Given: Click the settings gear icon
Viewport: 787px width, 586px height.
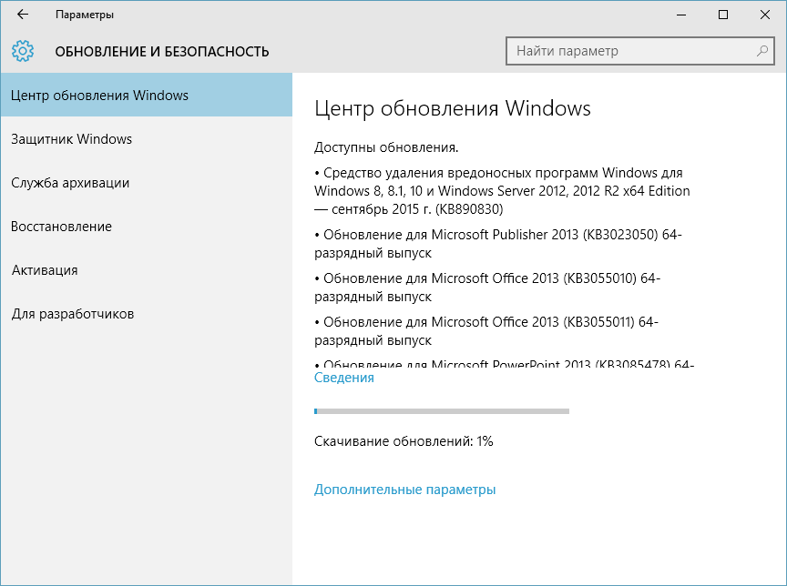Looking at the screenshot, I should [23, 51].
